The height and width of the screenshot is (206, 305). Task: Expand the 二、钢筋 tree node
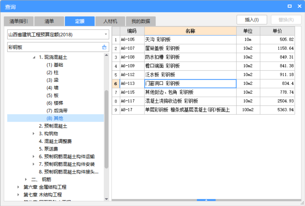tap(26, 179)
